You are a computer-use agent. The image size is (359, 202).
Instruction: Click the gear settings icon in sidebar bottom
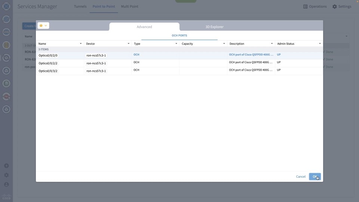(6, 175)
